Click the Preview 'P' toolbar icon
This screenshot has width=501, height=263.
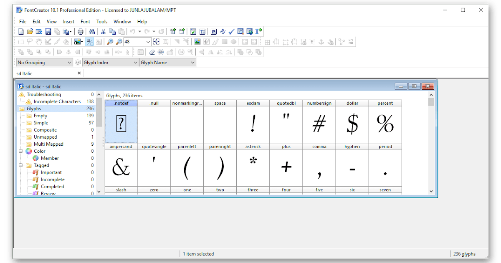(213, 31)
